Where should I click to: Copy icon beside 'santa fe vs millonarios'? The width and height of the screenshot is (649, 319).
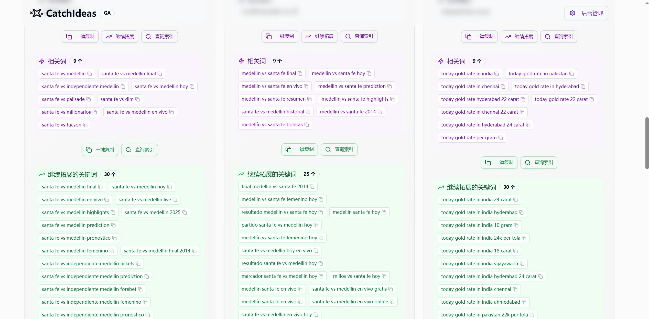[x=95, y=112]
